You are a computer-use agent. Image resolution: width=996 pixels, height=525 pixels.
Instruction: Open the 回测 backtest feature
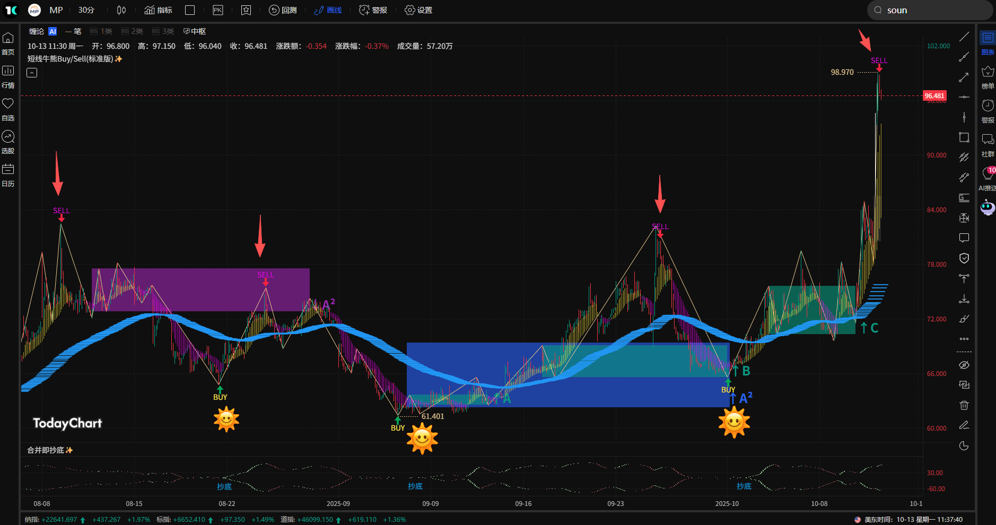284,10
